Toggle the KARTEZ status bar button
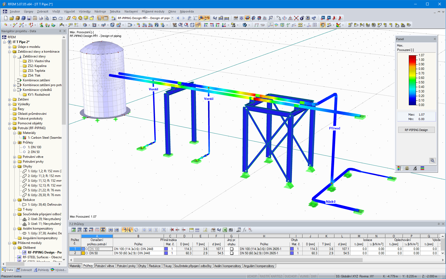 277,276
